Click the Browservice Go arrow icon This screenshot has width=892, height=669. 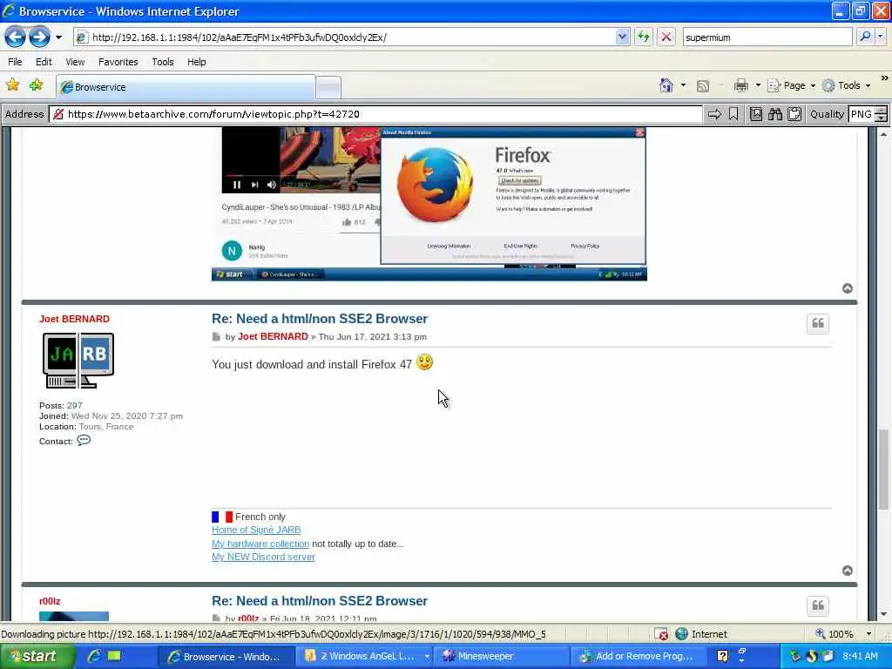point(714,114)
